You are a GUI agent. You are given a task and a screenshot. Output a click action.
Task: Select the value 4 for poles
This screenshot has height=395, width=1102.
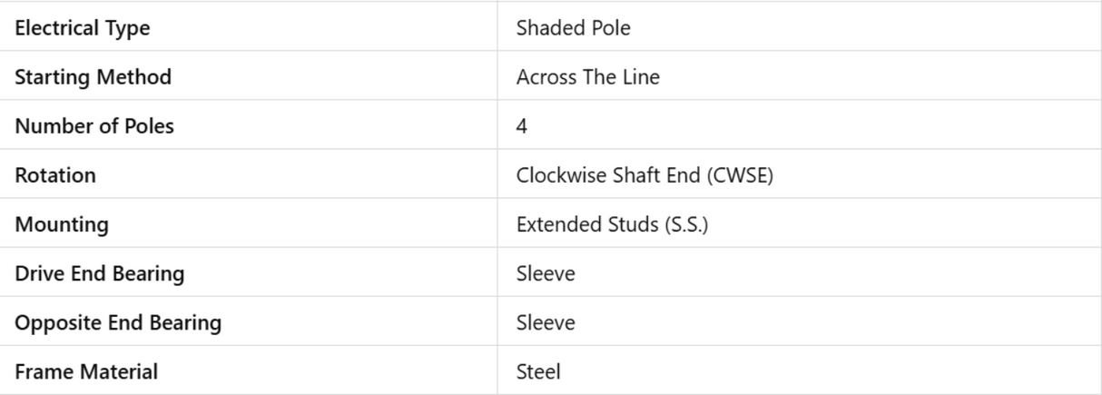pyautogui.click(x=522, y=126)
